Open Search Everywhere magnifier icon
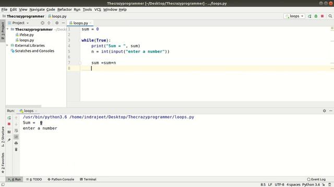334x187 pixels. click(330, 16)
